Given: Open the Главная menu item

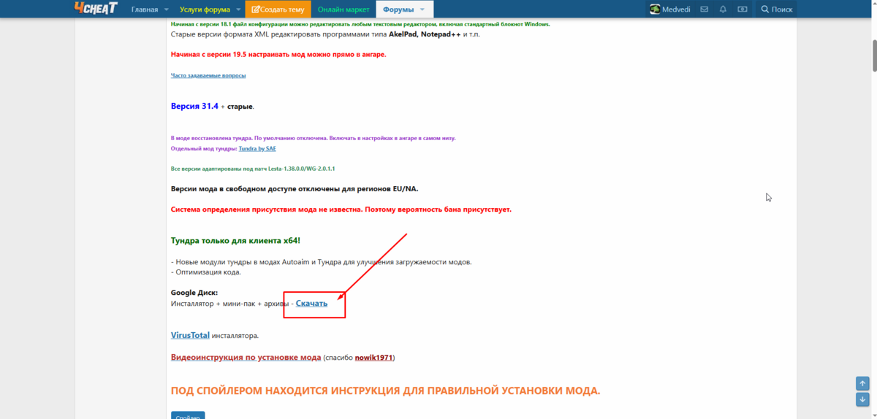Looking at the screenshot, I should (145, 9).
